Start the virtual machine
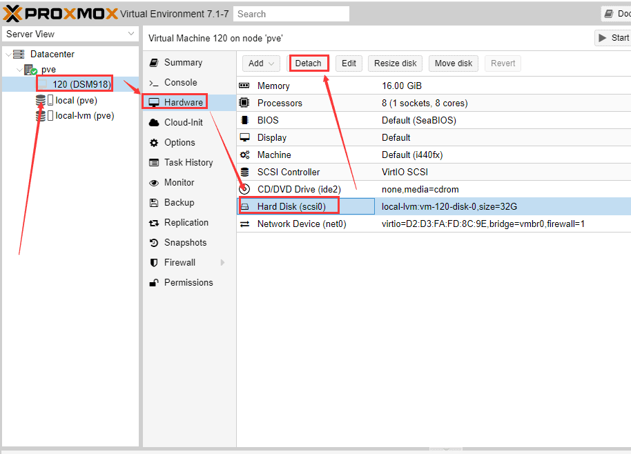The image size is (631, 454). [x=613, y=38]
